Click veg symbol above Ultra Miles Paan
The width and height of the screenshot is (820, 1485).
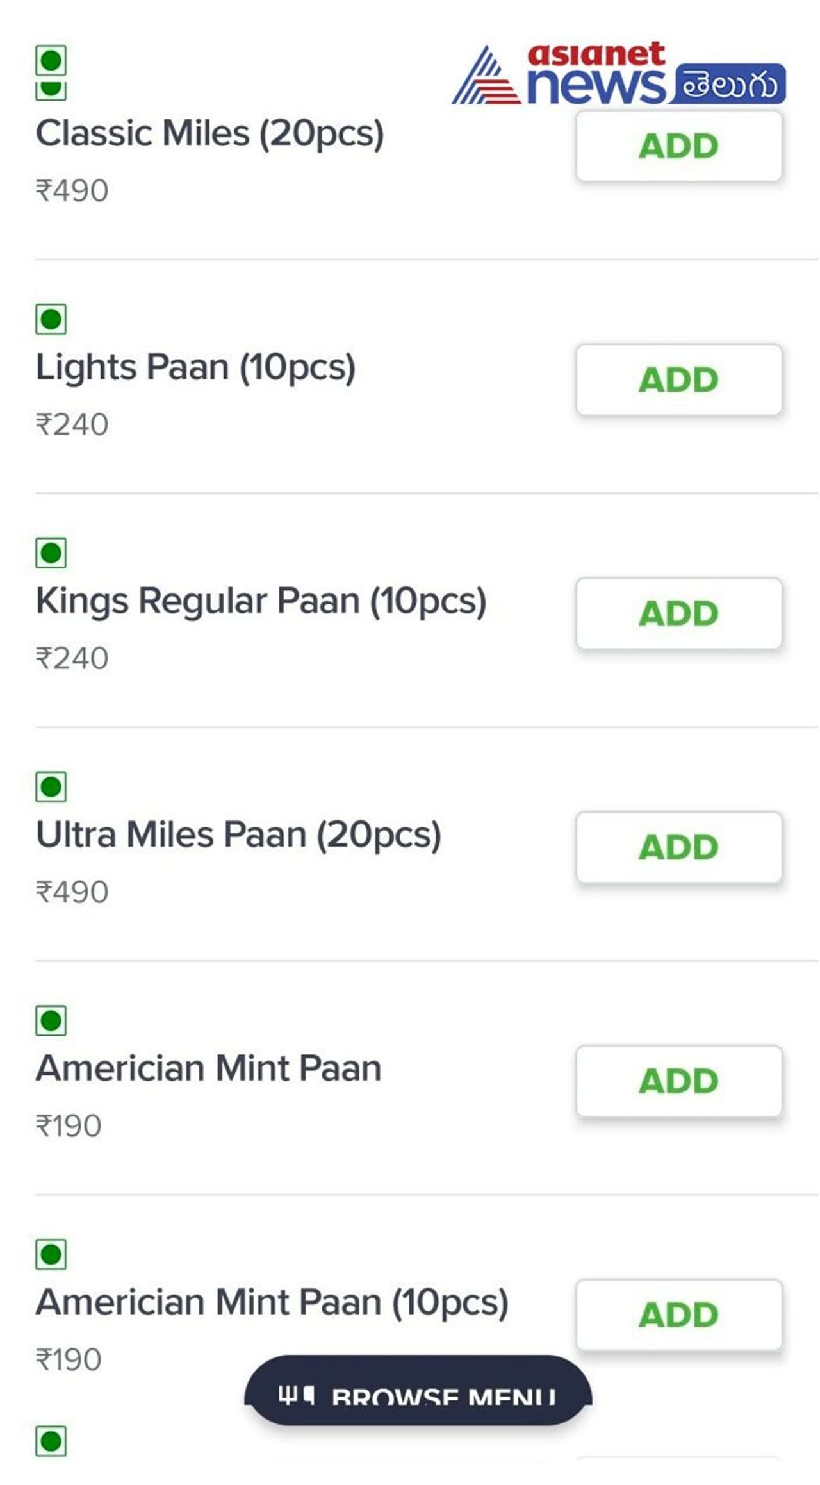(51, 786)
